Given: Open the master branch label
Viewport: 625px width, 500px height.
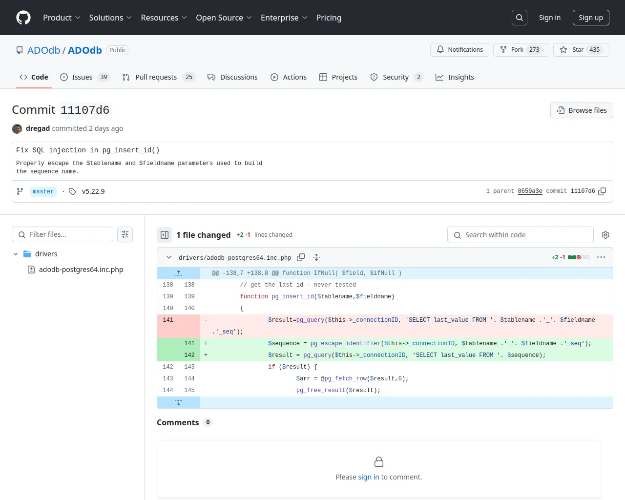Looking at the screenshot, I should click(43, 191).
